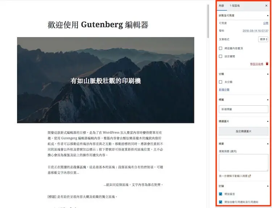Click inside the 撰寫摘要 text area
The height and width of the screenshot is (208, 272).
(243, 163)
